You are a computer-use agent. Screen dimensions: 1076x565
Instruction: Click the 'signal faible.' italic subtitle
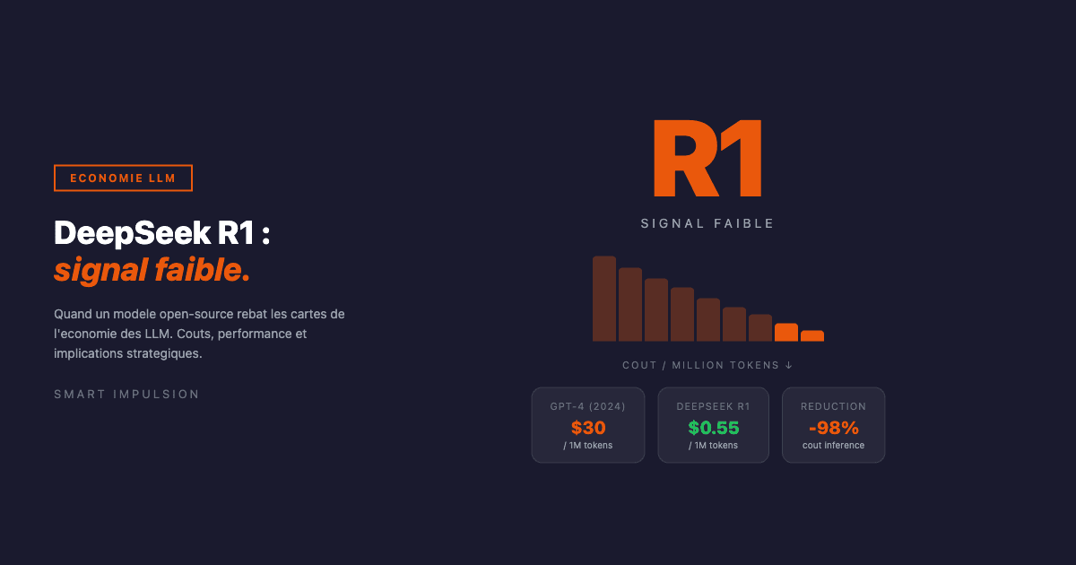click(152, 270)
